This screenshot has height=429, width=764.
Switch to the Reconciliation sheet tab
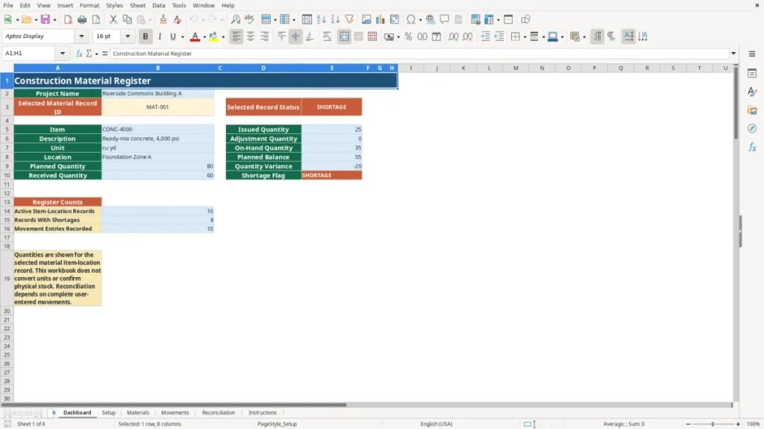pos(219,413)
